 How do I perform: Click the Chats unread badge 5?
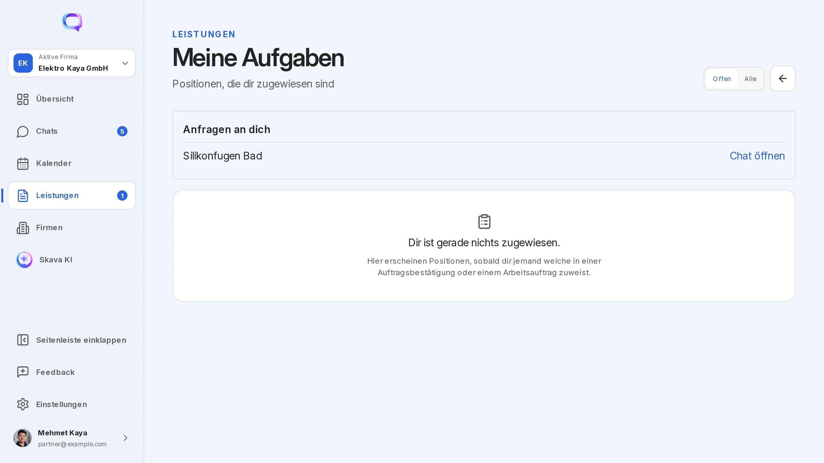click(122, 131)
